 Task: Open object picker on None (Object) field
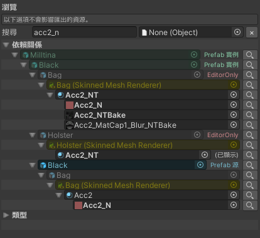click(x=237, y=32)
